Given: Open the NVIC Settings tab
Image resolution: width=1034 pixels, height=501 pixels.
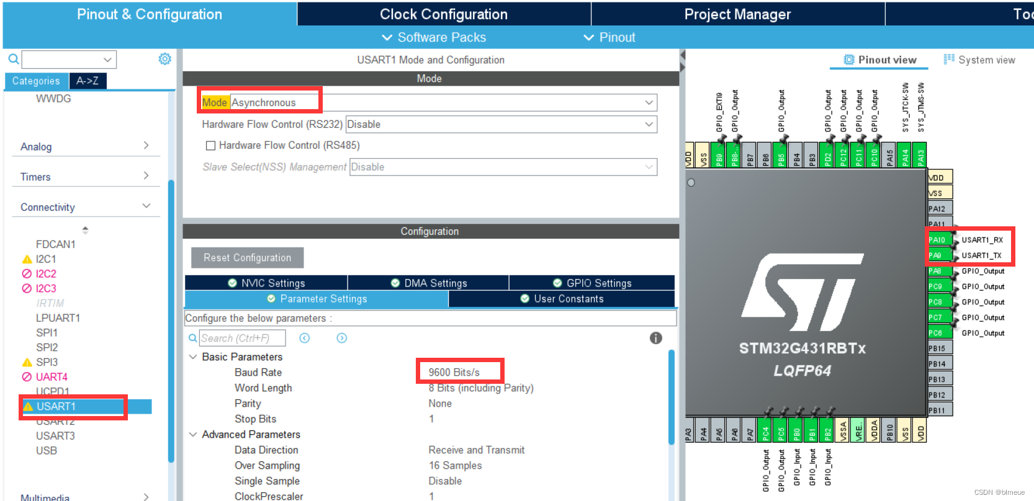Looking at the screenshot, I should [x=266, y=283].
